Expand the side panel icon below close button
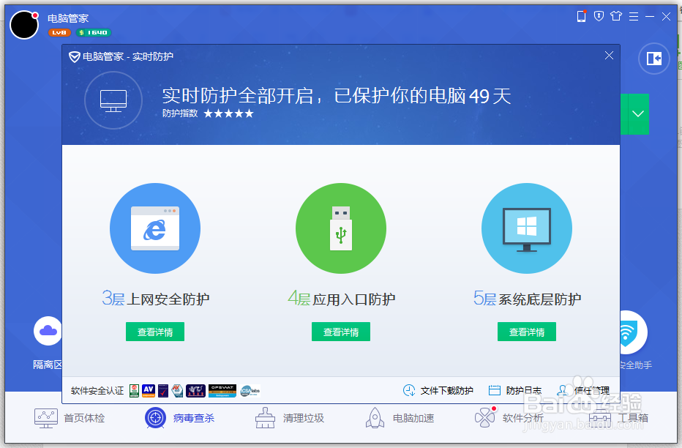This screenshot has width=682, height=448. pyautogui.click(x=653, y=59)
